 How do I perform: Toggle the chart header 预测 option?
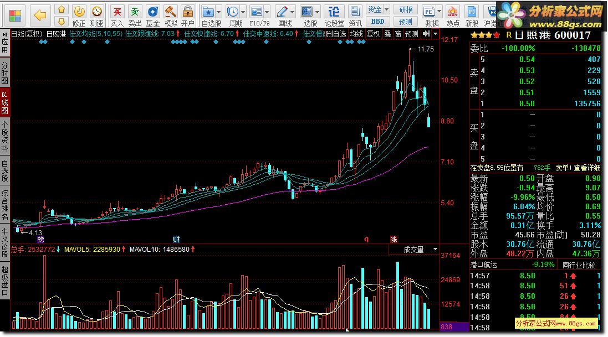[x=412, y=34]
